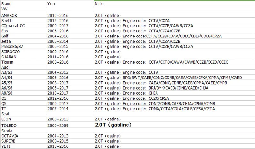This screenshot has height=149, width=255.
Task: Select the 'Brand' header cell
Action: click(x=23, y=3)
